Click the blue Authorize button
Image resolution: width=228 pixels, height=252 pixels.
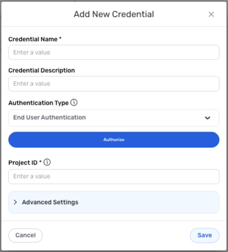[114, 140]
